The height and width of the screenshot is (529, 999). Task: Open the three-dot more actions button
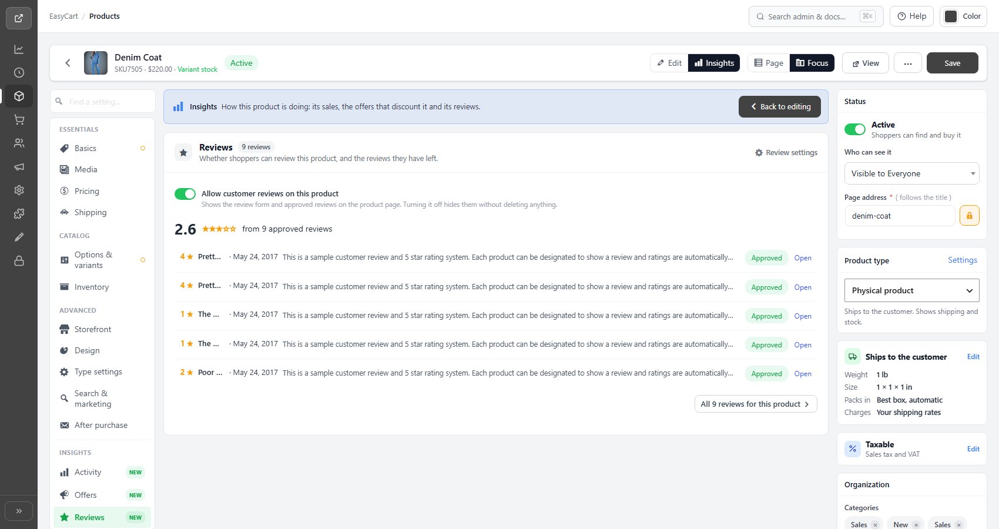point(908,63)
